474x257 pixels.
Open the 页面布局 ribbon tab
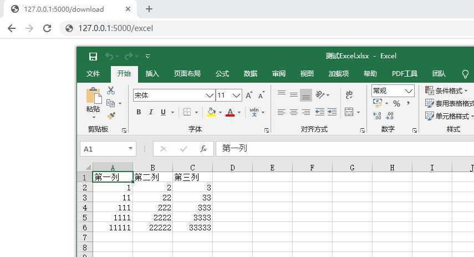pos(187,74)
